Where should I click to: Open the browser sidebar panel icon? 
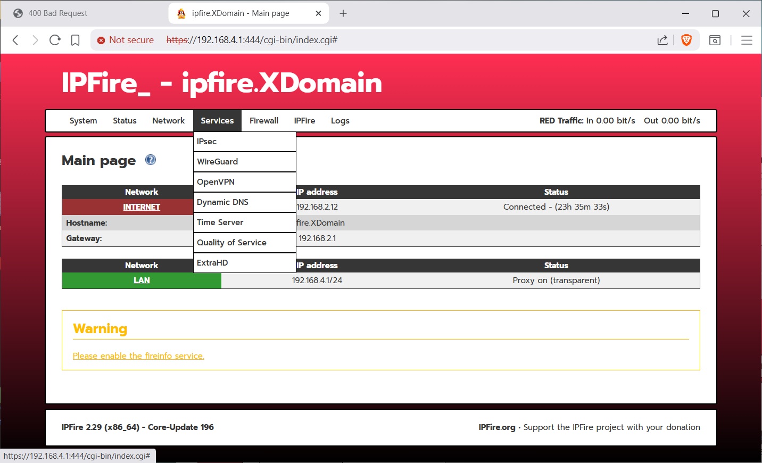click(715, 40)
